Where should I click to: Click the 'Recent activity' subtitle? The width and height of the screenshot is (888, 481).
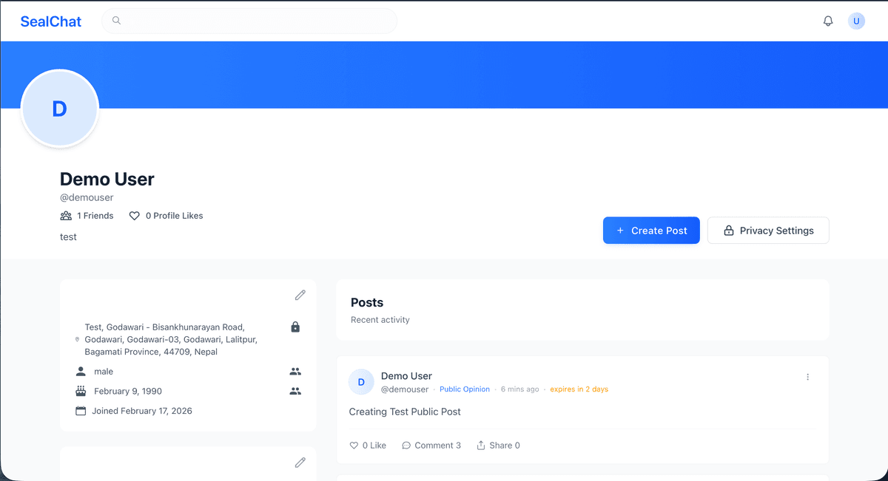tap(380, 320)
